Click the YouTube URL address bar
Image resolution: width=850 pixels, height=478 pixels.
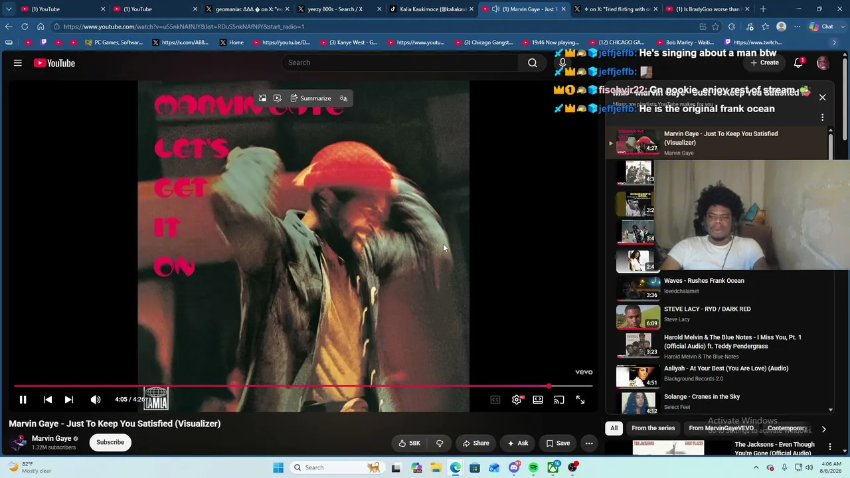[x=372, y=27]
